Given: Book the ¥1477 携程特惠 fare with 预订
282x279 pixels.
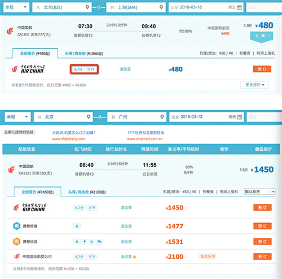Looking at the screenshot, I should [x=262, y=226].
